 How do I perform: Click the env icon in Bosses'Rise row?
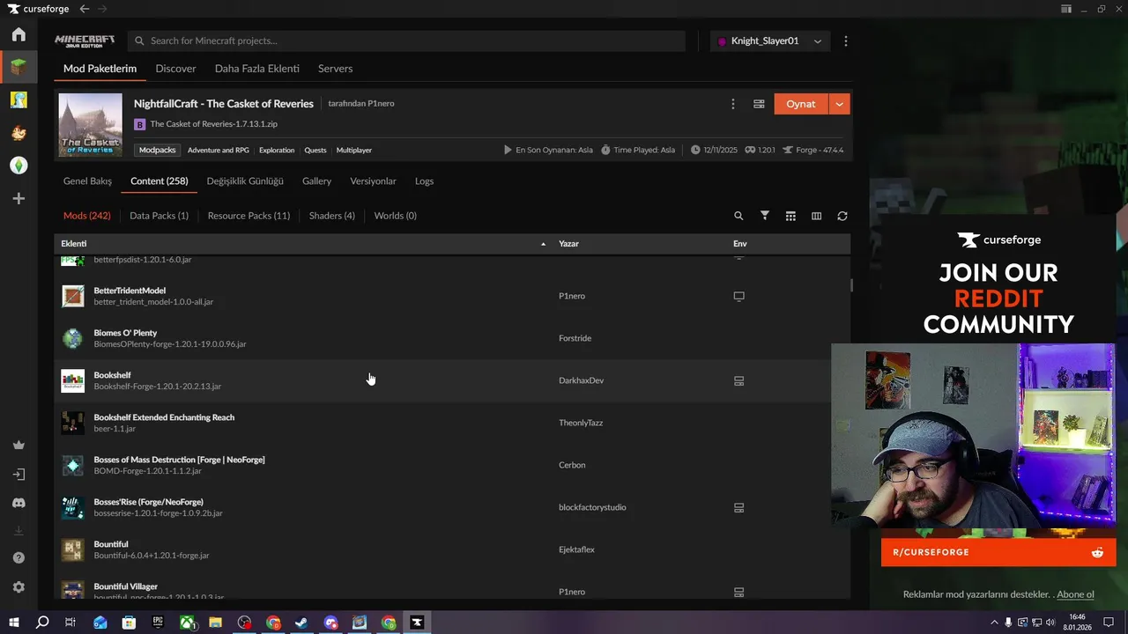click(x=739, y=507)
